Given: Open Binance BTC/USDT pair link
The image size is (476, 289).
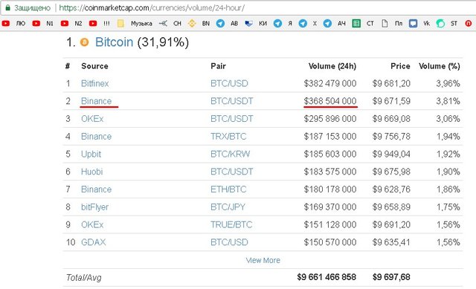Looking at the screenshot, I should click(x=231, y=101).
